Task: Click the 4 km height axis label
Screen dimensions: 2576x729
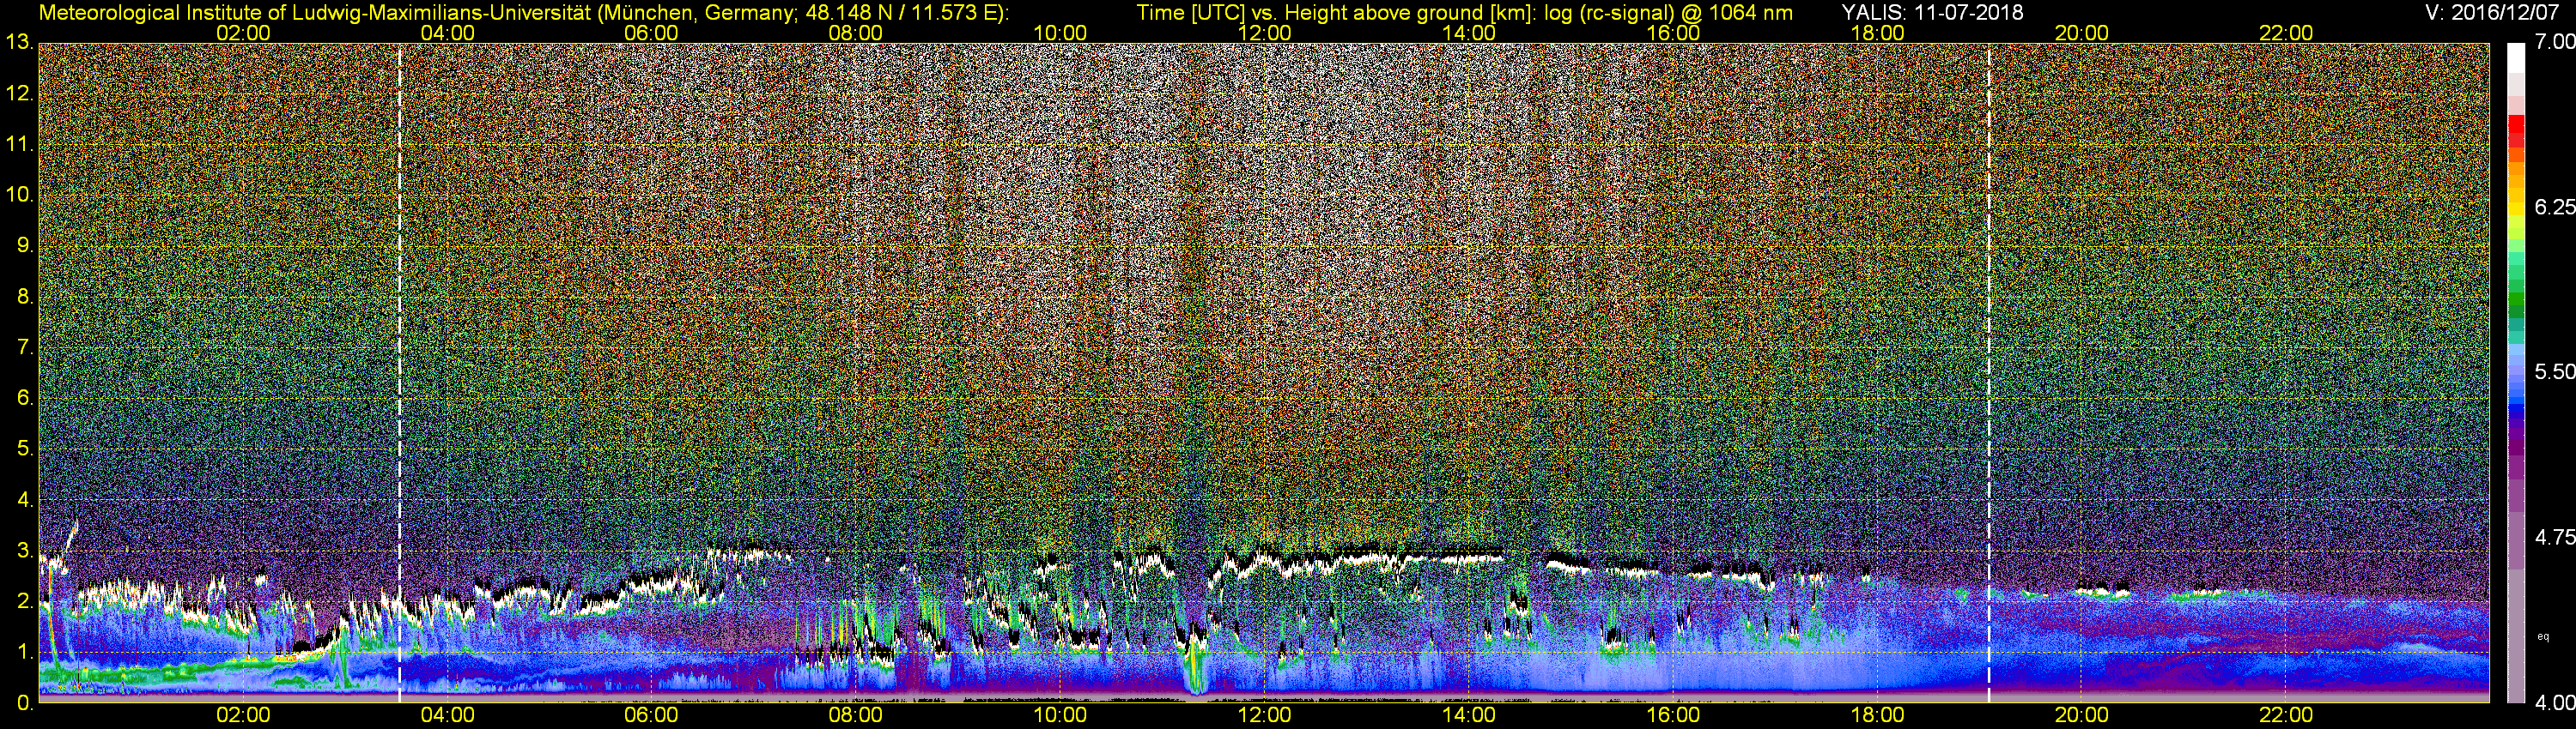Action: coord(24,500)
